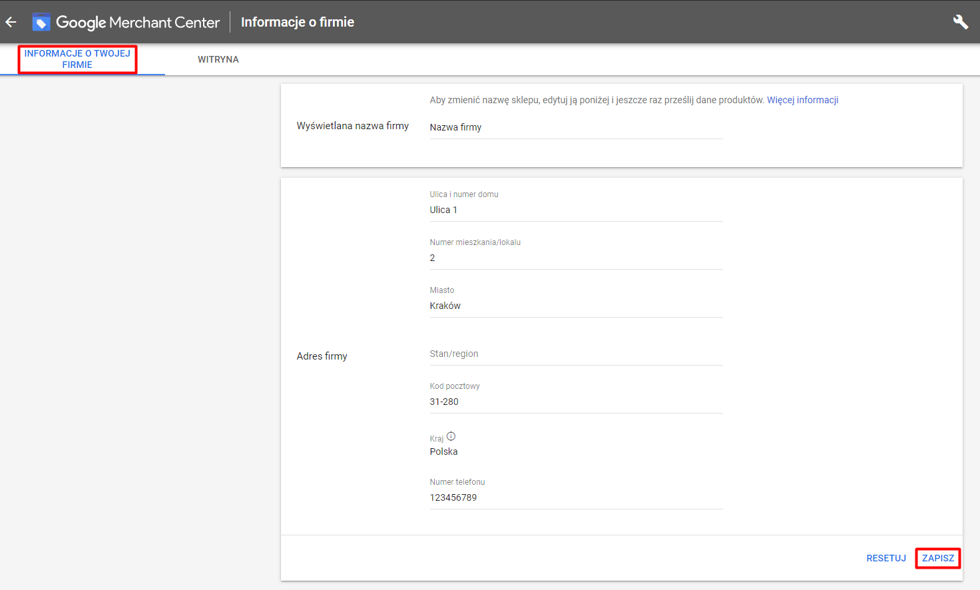Switch to the Witryna tab
This screenshot has width=980, height=590.
click(x=218, y=59)
